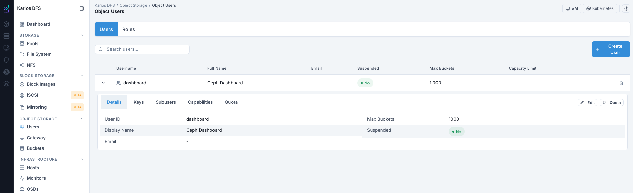This screenshot has width=633, height=193.
Task: Click the Karios logo icon
Action: [x=6, y=8]
